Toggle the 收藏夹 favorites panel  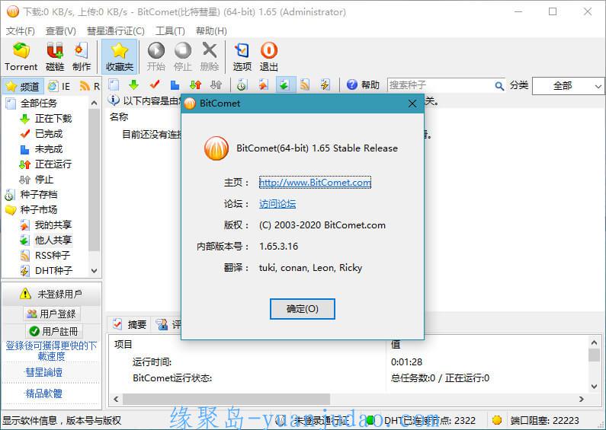click(x=120, y=57)
